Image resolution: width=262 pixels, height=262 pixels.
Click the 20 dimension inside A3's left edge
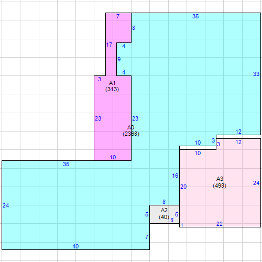pos(183,187)
